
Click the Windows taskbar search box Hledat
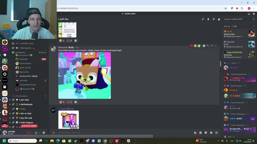click(x=22, y=141)
